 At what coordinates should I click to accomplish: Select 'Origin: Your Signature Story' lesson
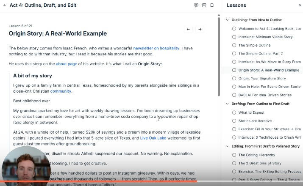click(262, 78)
